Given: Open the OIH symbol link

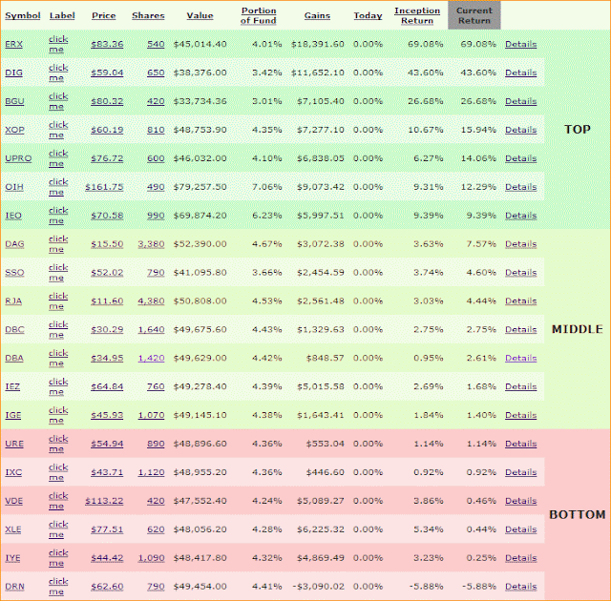Looking at the screenshot, I should 14,187.
